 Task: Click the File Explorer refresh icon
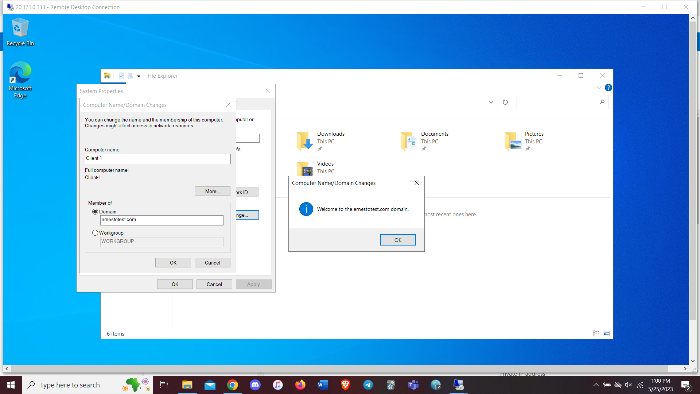point(505,102)
